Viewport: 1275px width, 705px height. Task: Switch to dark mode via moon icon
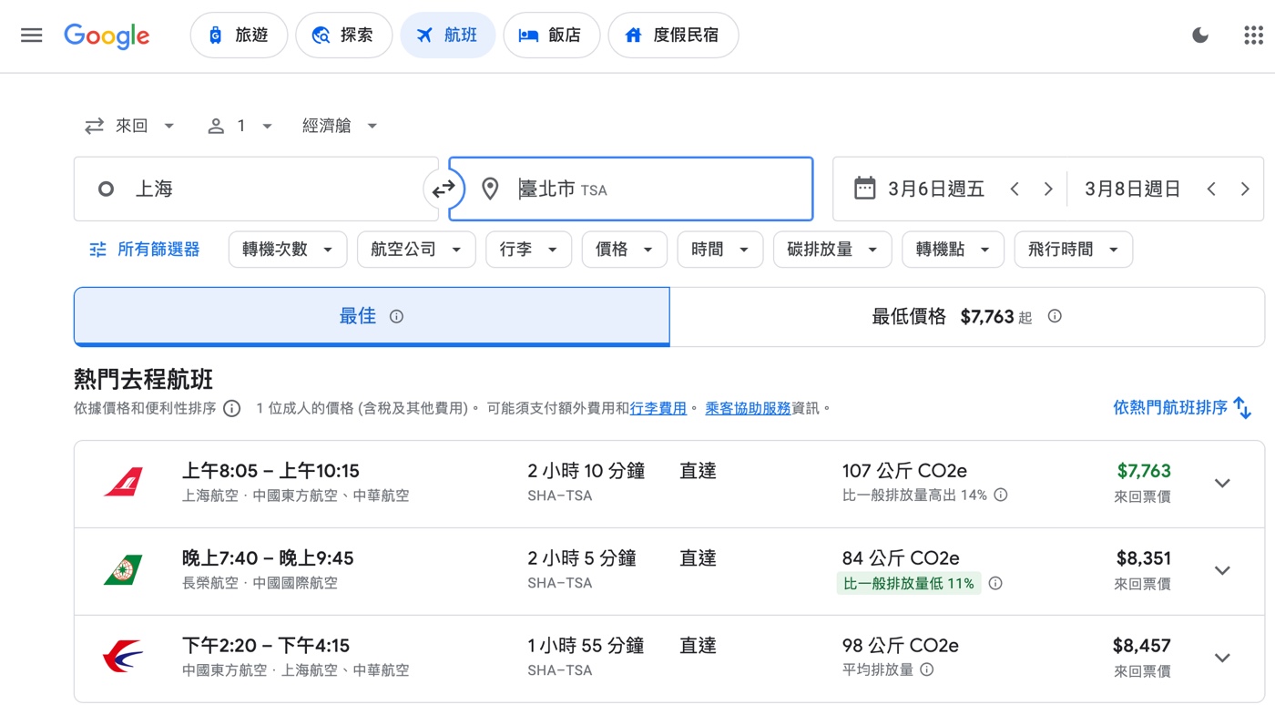1199,35
